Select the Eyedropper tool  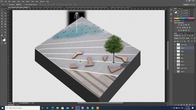click(5, 16)
